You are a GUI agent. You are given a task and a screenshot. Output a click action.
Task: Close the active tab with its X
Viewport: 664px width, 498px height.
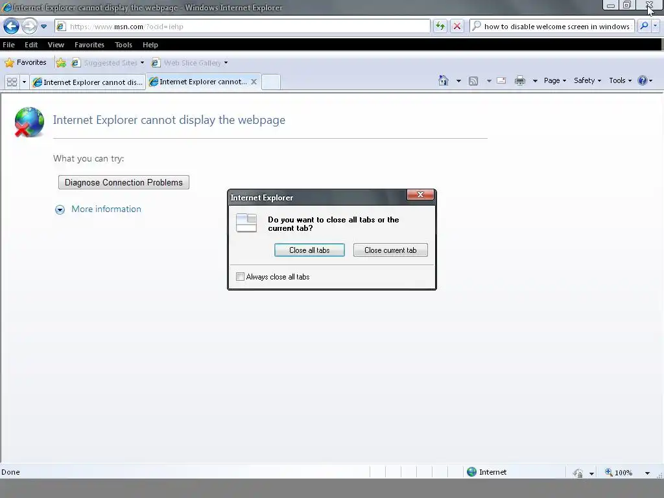(254, 82)
